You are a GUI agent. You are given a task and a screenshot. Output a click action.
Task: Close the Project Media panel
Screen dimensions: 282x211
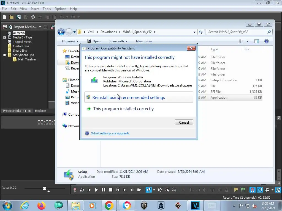coord(29,111)
